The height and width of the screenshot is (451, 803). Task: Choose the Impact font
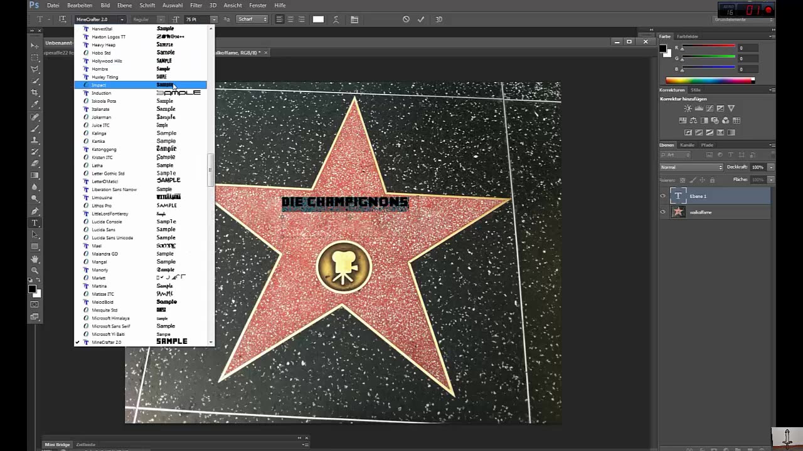141,85
